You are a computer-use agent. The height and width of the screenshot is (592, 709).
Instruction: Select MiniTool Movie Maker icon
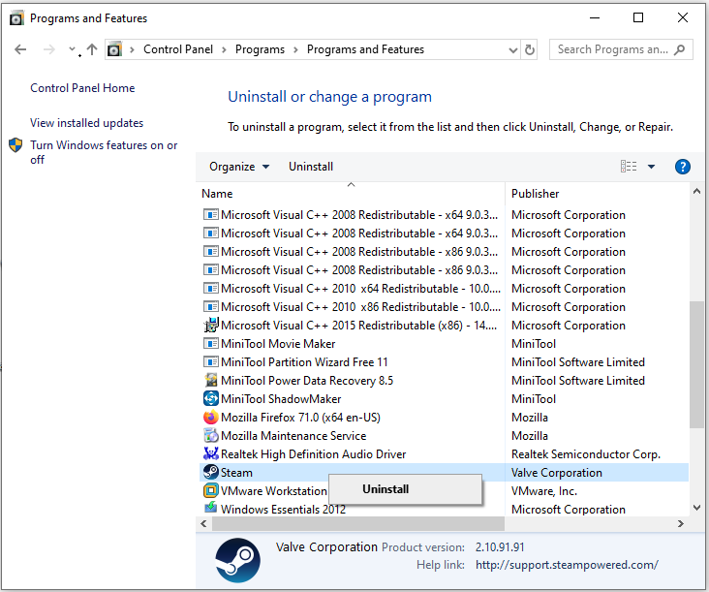[211, 343]
